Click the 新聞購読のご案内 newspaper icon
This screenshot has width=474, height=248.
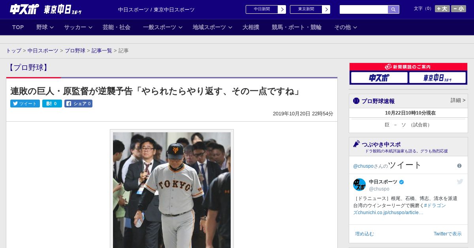click(388, 67)
